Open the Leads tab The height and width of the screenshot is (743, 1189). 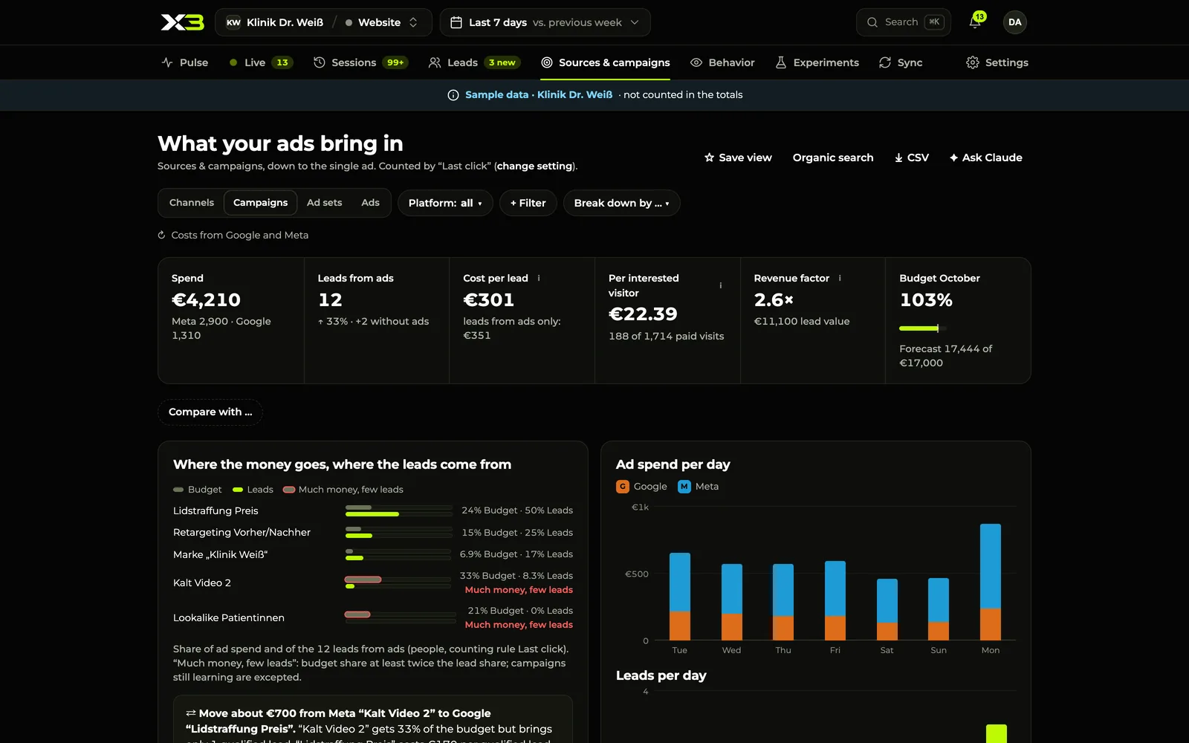(474, 62)
